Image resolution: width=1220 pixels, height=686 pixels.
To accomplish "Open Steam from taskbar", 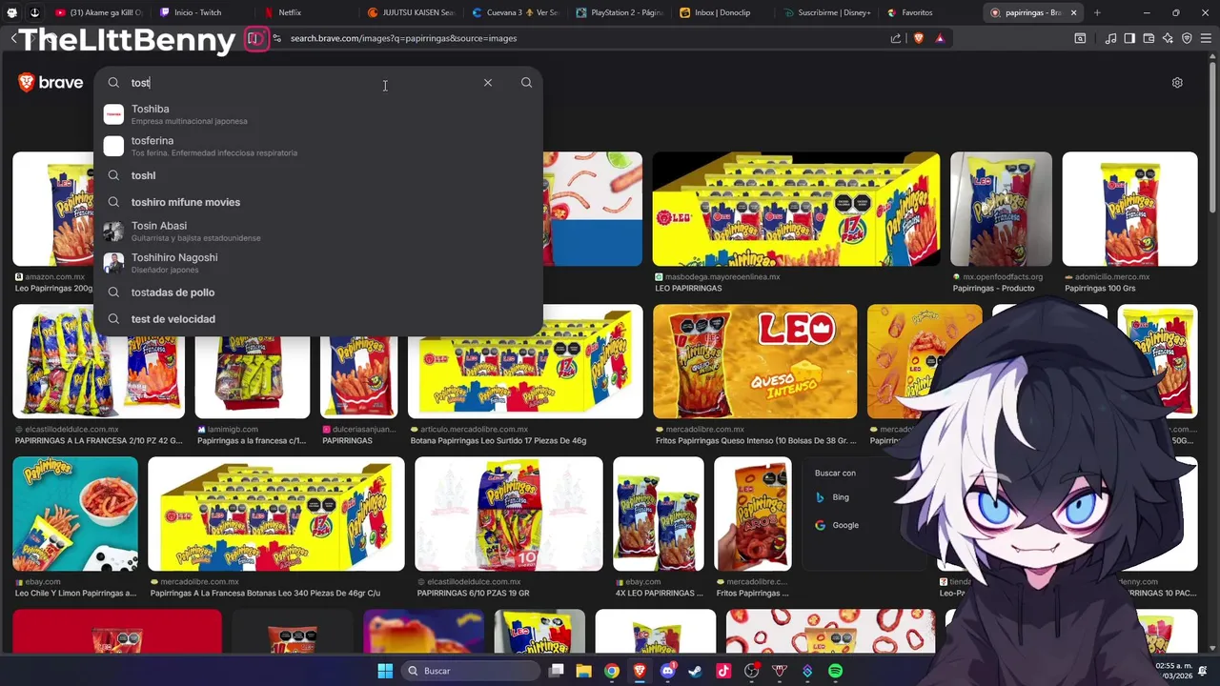I will click(696, 671).
